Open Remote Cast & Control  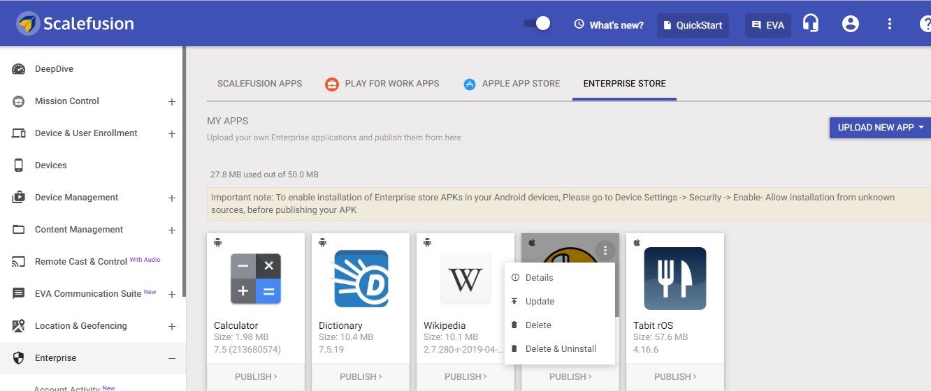coord(81,262)
